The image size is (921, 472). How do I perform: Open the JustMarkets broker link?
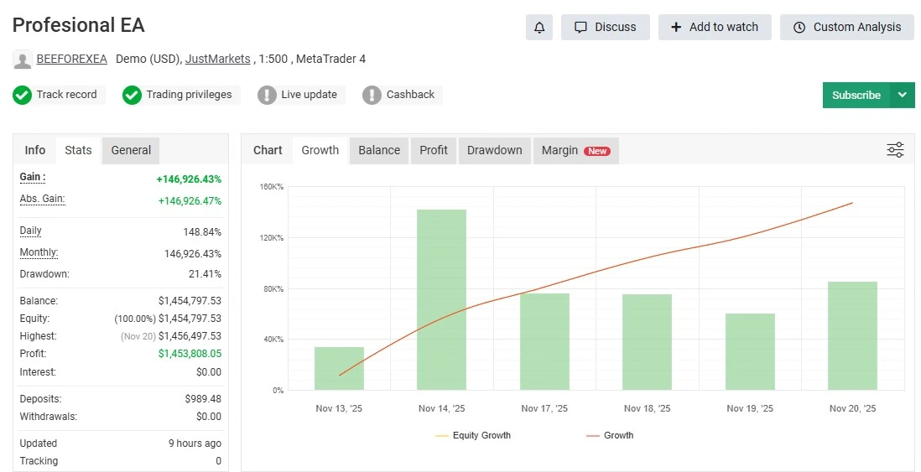pyautogui.click(x=217, y=59)
